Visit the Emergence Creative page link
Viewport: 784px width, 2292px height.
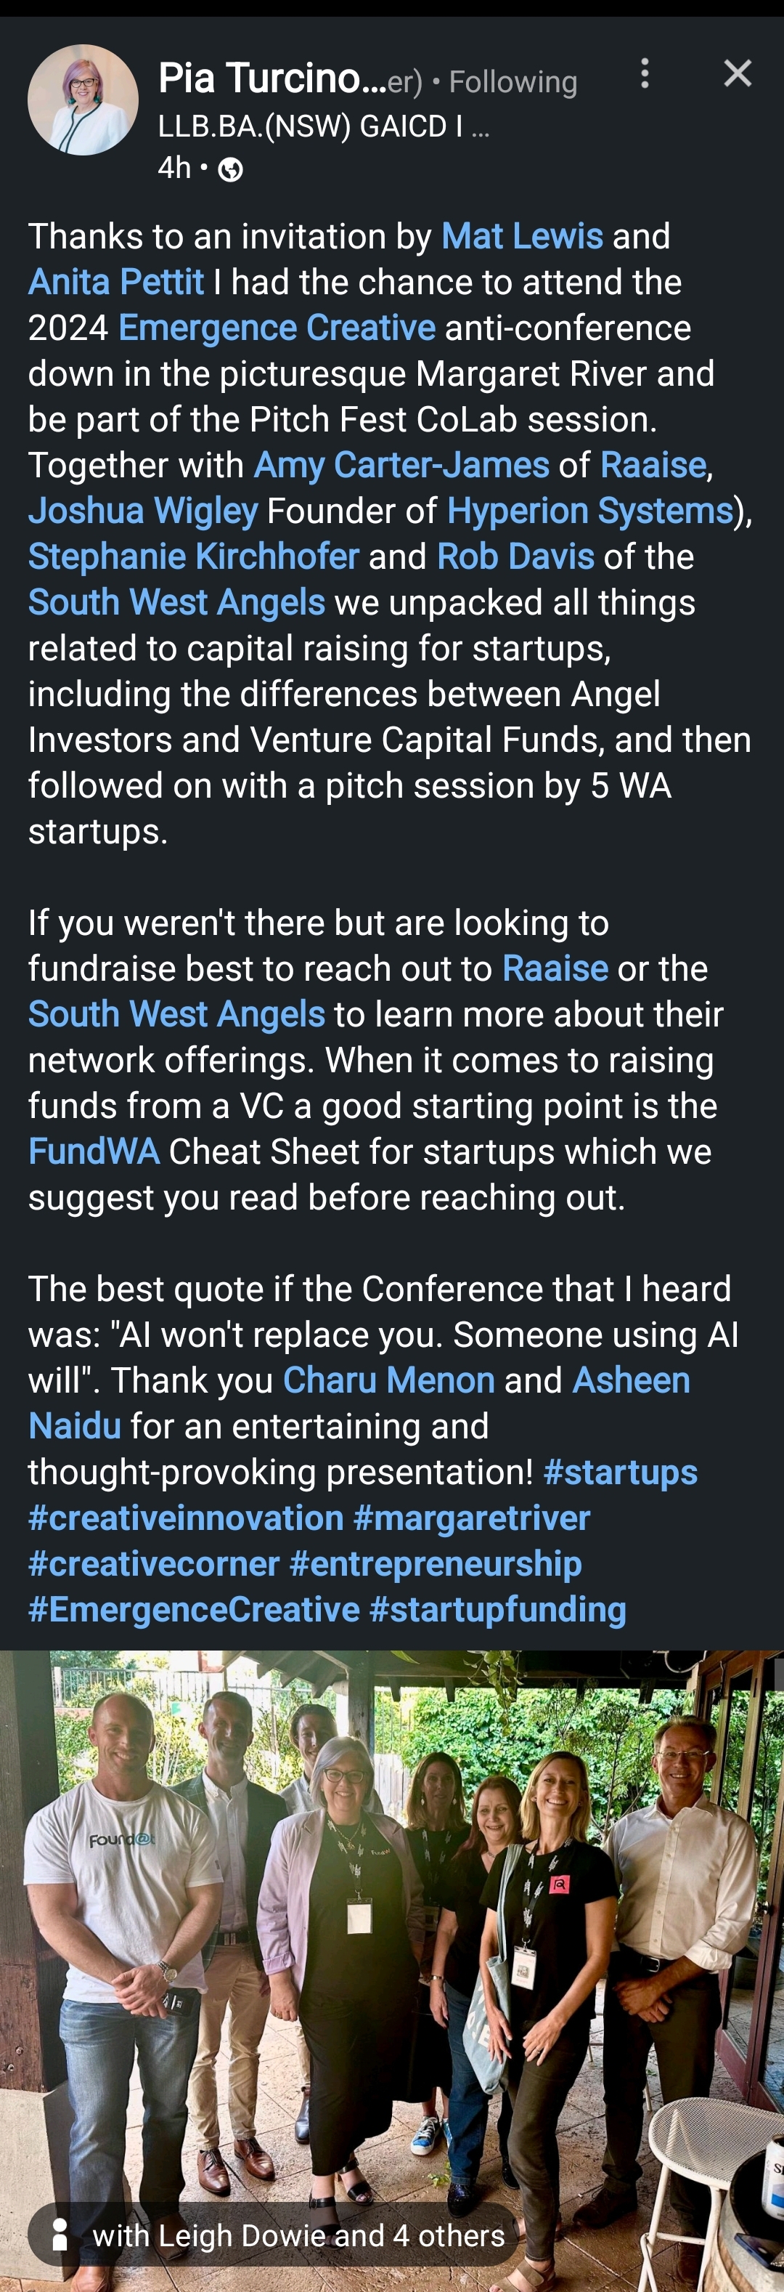277,328
